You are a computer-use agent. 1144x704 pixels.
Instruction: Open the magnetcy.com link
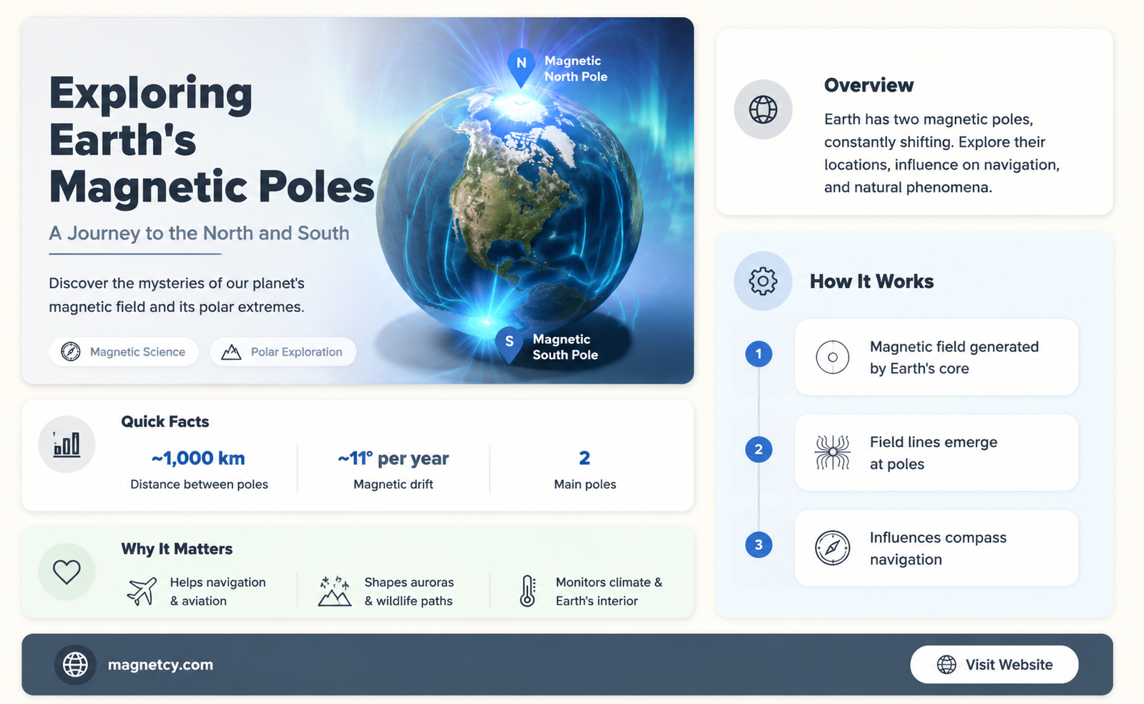click(x=160, y=665)
